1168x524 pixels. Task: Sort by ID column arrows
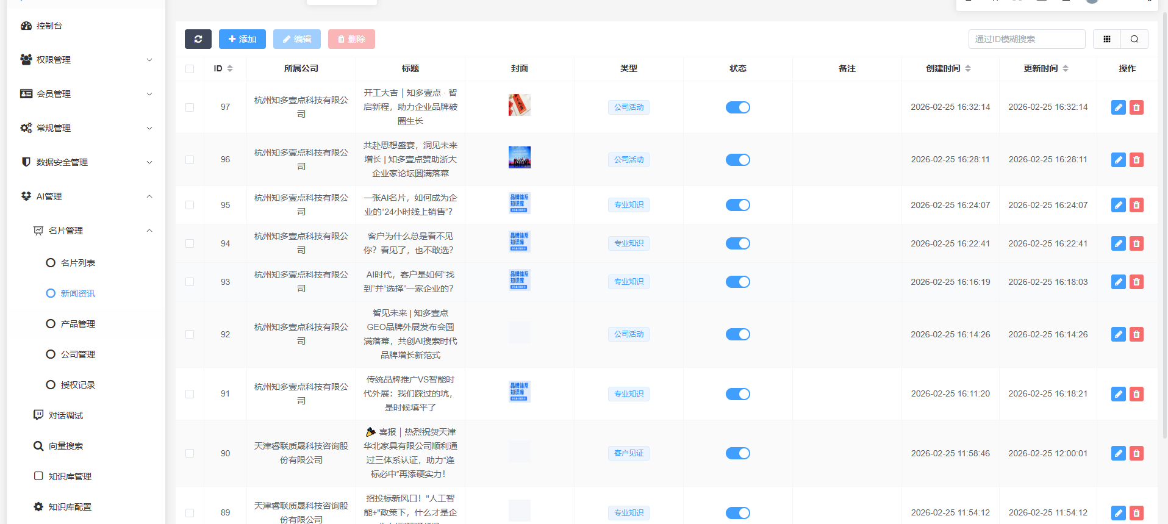[230, 68]
